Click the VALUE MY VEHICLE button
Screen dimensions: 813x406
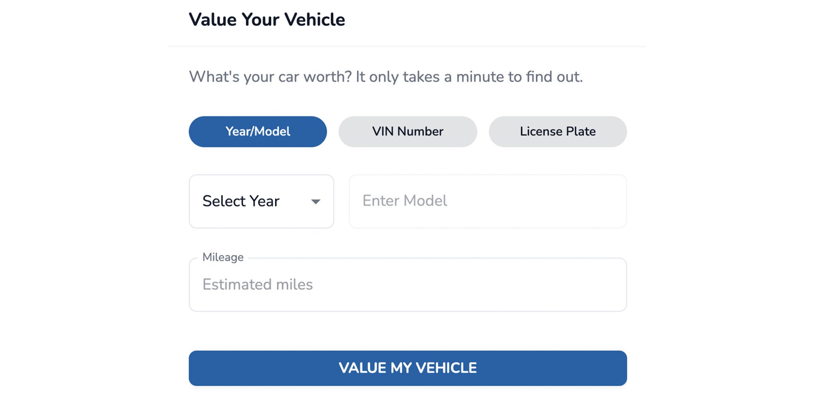407,367
